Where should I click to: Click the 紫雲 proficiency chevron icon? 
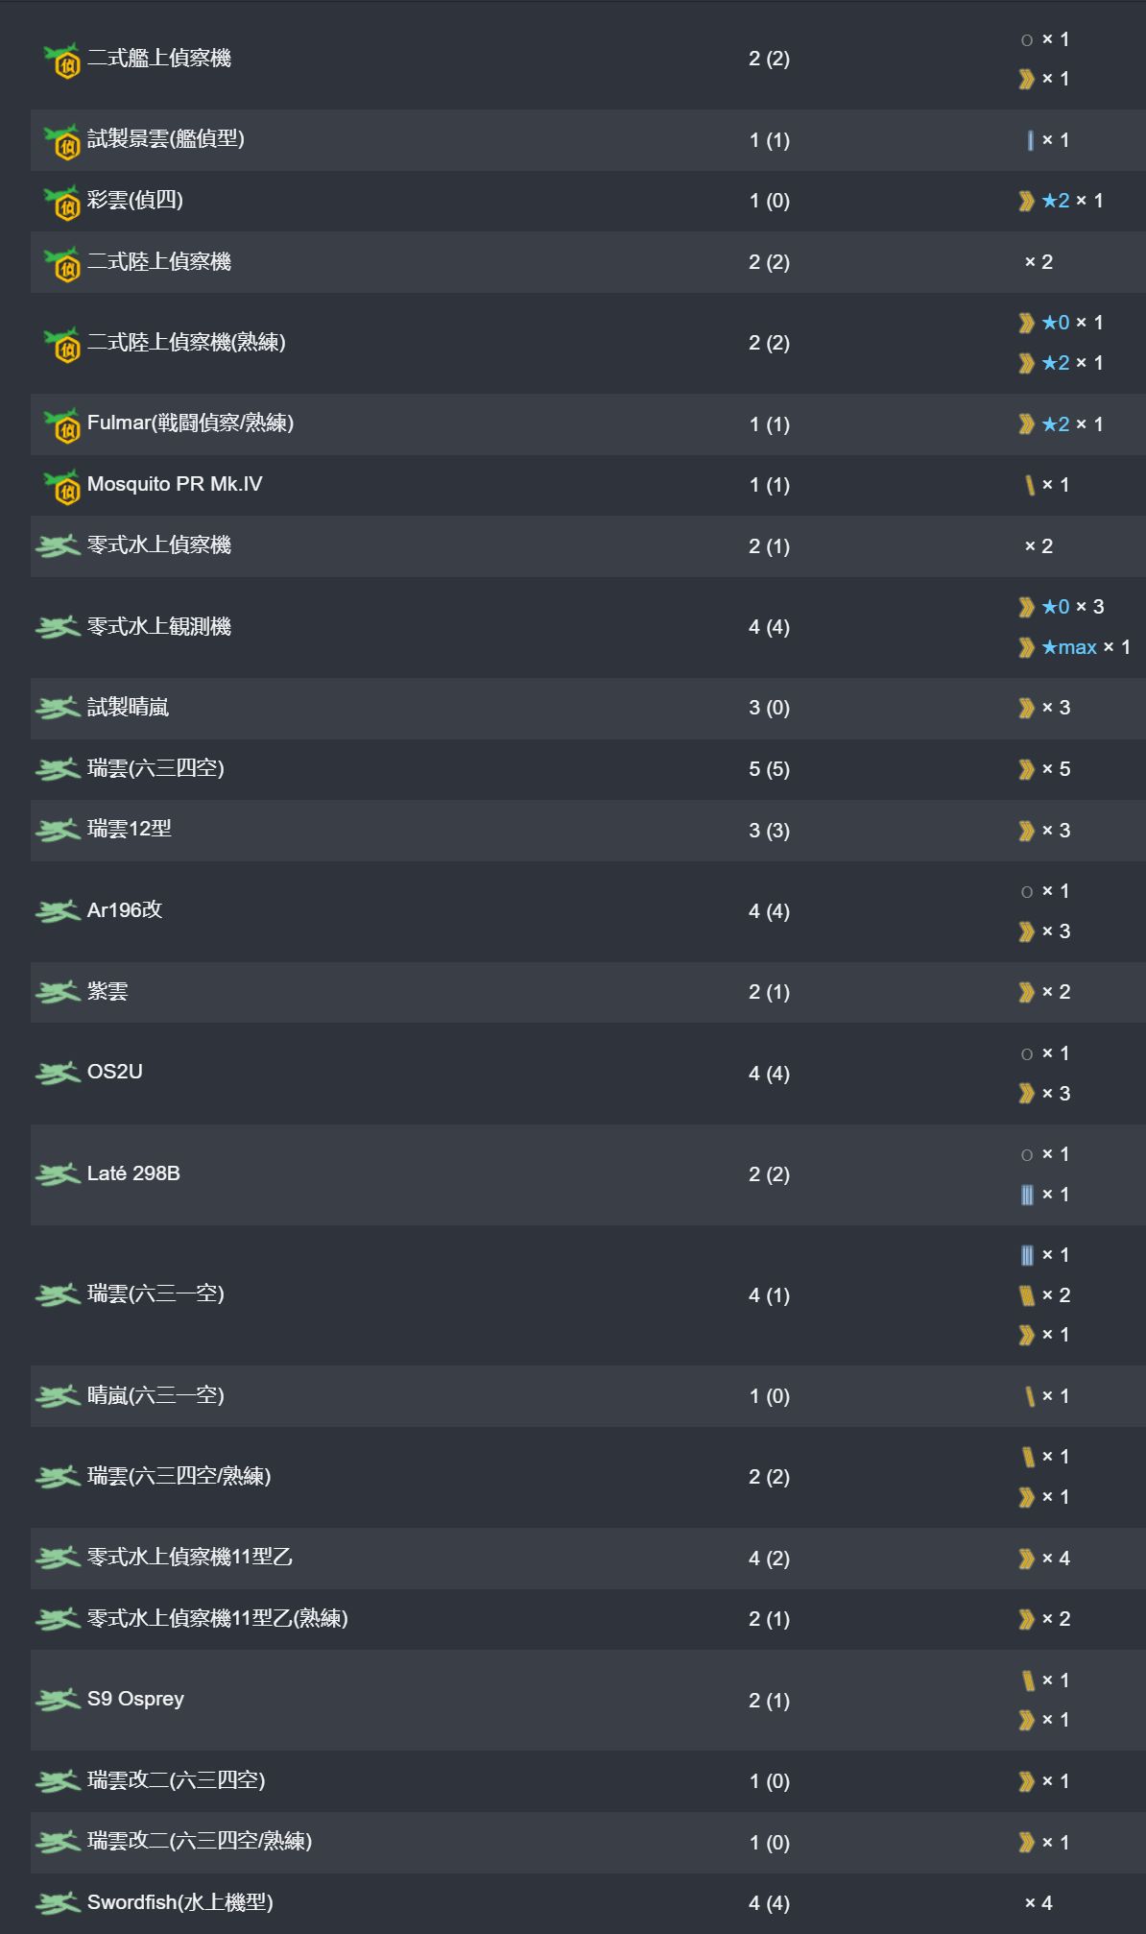coord(1026,992)
